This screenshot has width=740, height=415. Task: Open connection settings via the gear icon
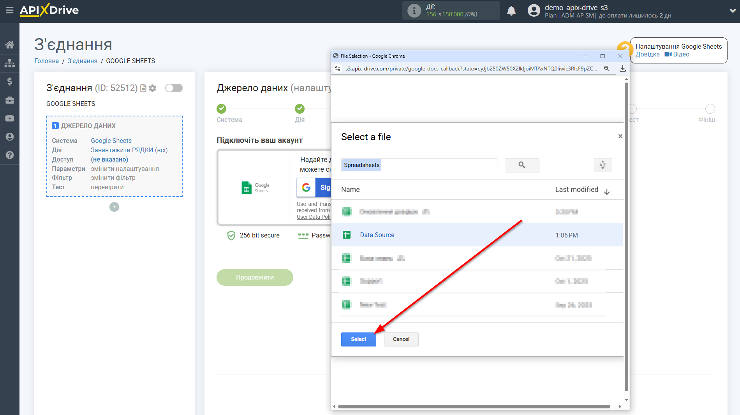click(x=152, y=88)
